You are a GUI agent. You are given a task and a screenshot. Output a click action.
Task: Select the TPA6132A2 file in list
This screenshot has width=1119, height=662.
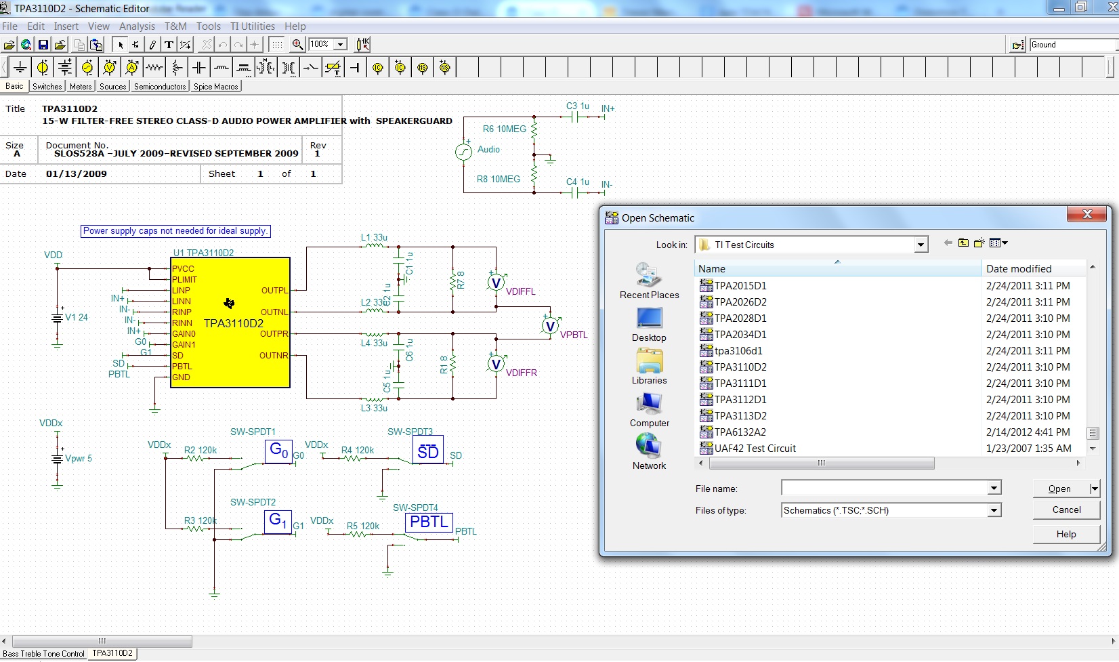pos(734,432)
